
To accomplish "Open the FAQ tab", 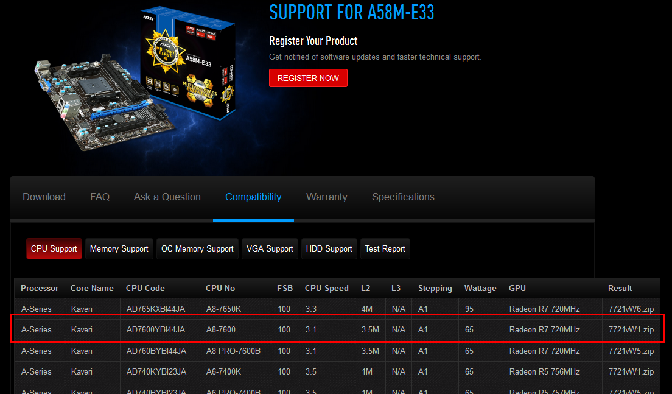I will (100, 197).
